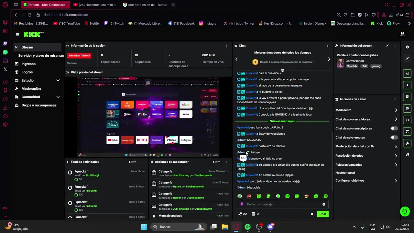This screenshot has width=414, height=233.
Task: Click Nuevos mensajes divider in chat
Action: [x=282, y=121]
